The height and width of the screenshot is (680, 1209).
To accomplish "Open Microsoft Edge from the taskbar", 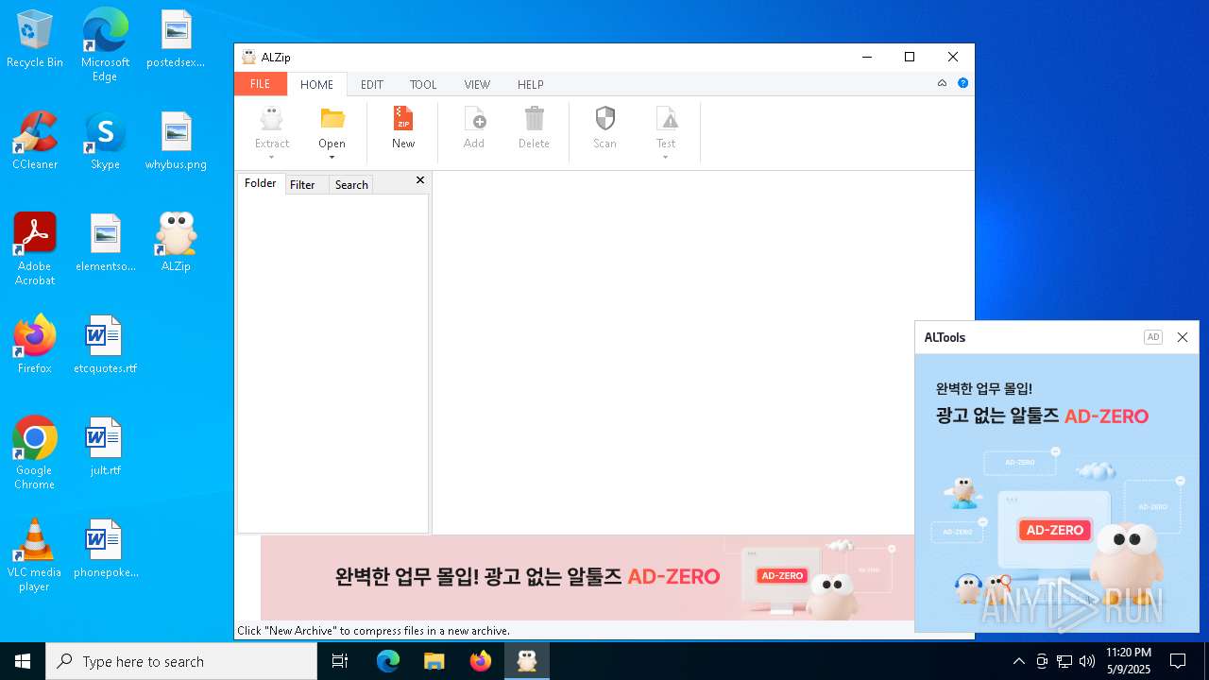I will pyautogui.click(x=388, y=661).
